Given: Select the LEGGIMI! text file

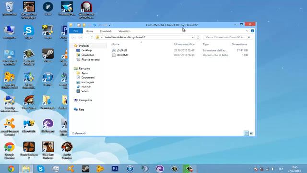Looking at the screenshot, I should tap(122, 55).
